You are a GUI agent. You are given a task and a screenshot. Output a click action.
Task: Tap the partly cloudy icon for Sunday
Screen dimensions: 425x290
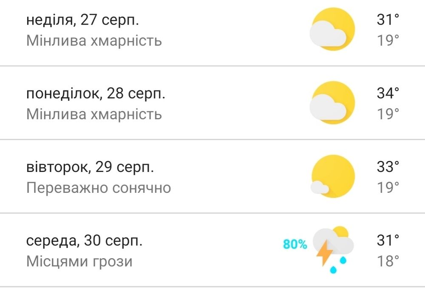(332, 29)
